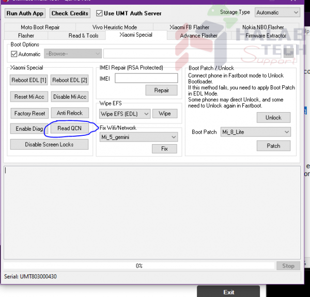This screenshot has height=297, width=310.
Task: Click the Unlock bootloader button
Action: (x=273, y=118)
